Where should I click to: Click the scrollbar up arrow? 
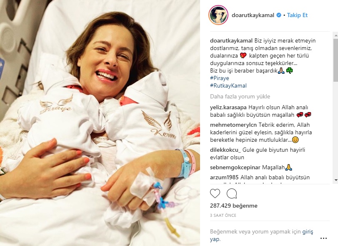pos(336,35)
